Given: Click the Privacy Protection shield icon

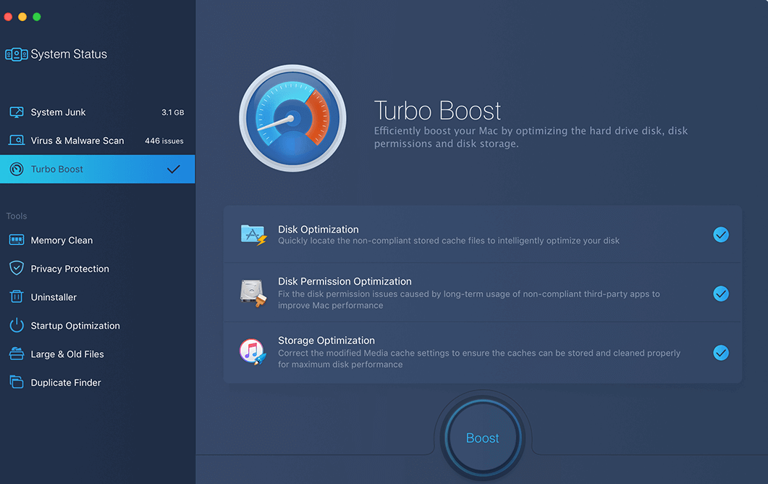Looking at the screenshot, I should point(17,269).
